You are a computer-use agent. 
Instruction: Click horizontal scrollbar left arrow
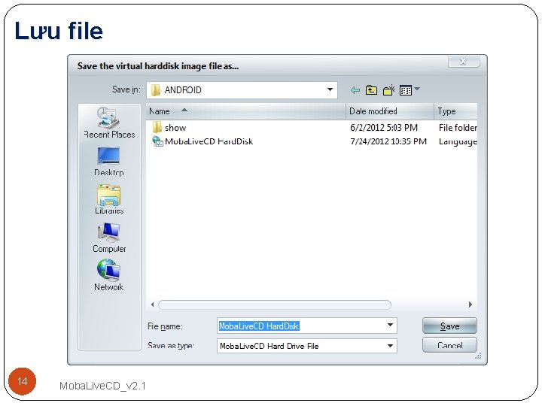pos(152,304)
